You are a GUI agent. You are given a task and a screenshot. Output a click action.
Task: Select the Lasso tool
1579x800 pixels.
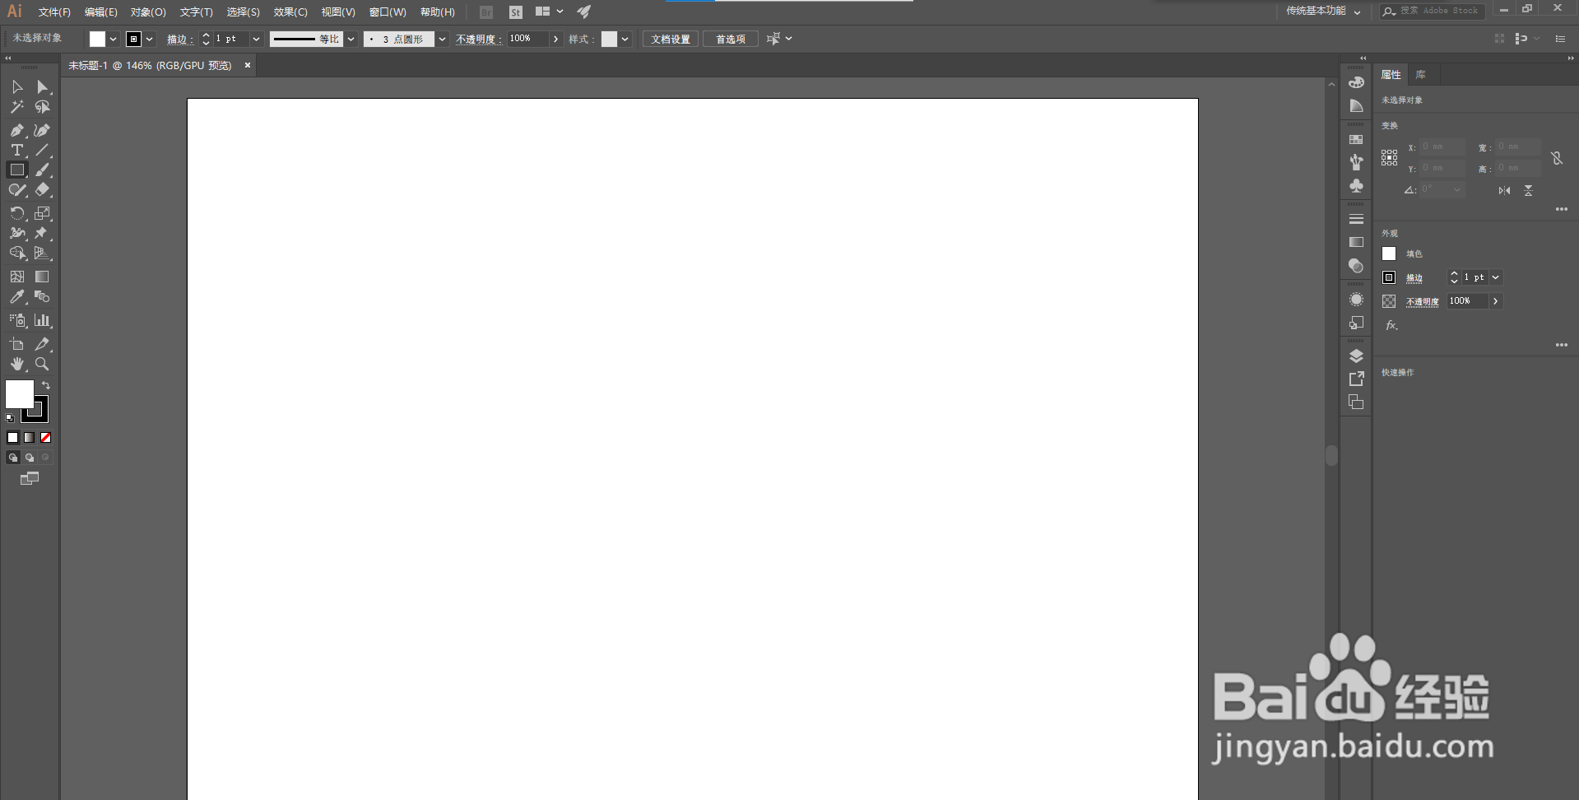(x=43, y=107)
